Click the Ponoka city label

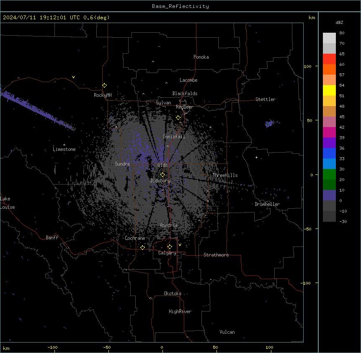[x=201, y=57]
